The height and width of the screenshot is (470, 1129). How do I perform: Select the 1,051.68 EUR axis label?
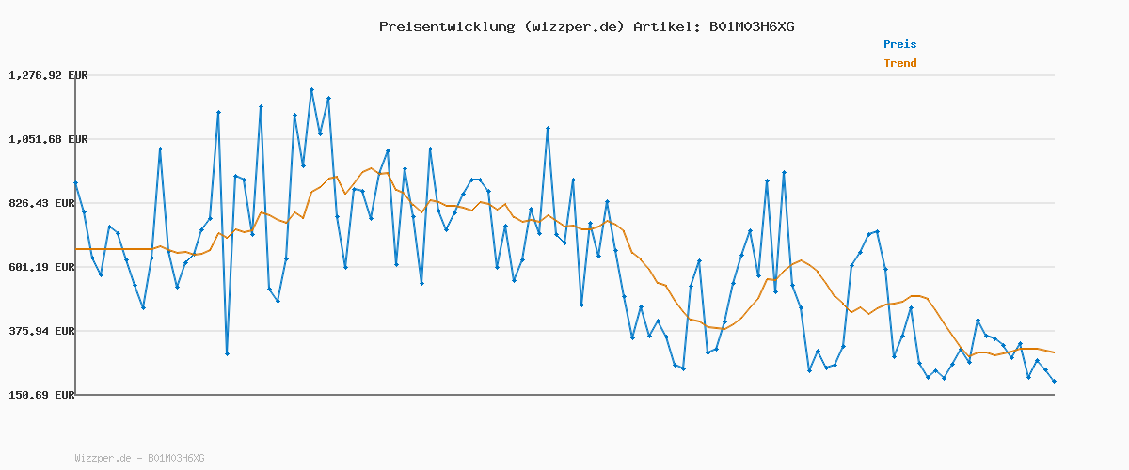48,139
